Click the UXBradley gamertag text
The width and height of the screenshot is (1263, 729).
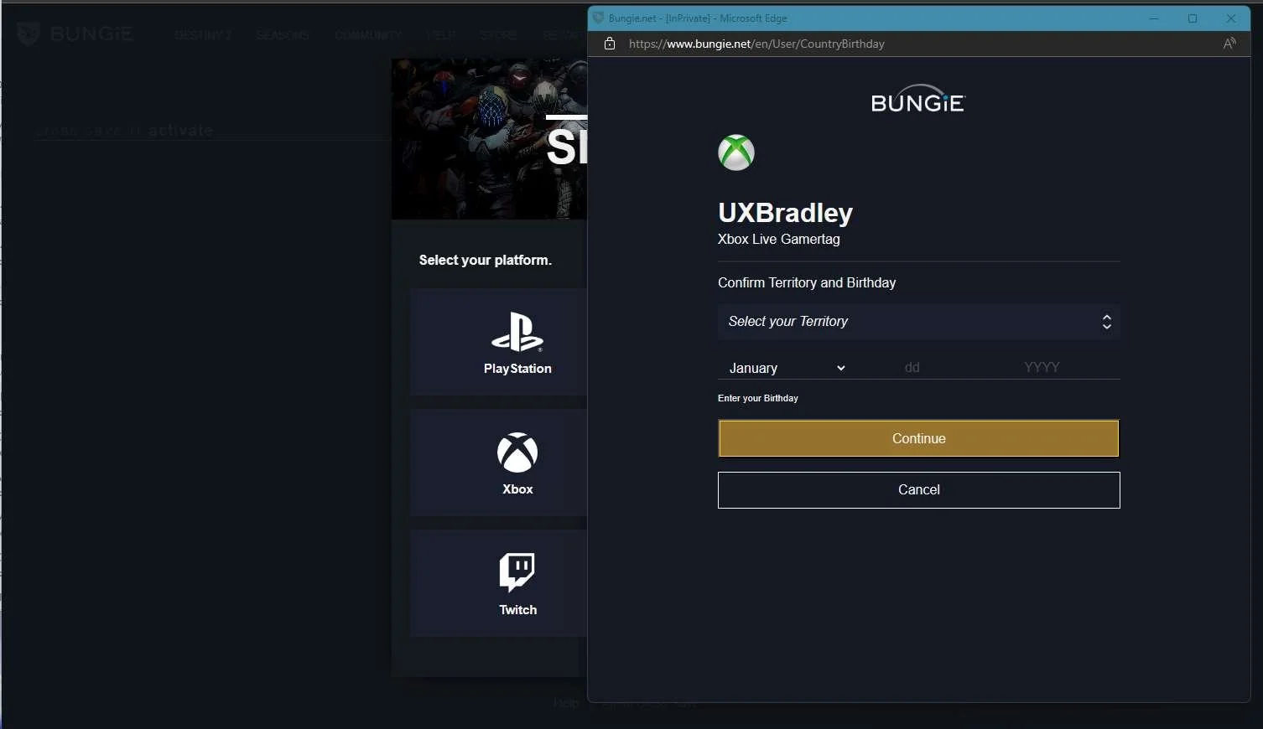click(785, 213)
